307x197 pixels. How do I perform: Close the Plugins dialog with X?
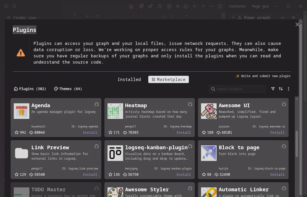click(x=297, y=24)
